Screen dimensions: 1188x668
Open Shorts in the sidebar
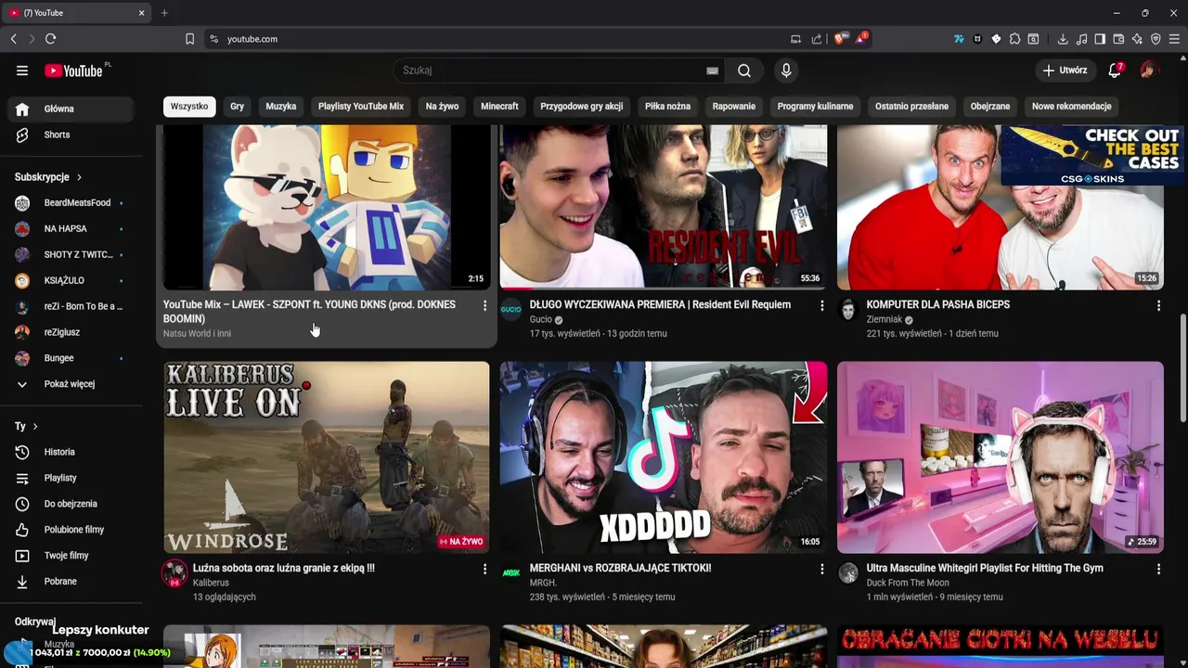[71, 135]
